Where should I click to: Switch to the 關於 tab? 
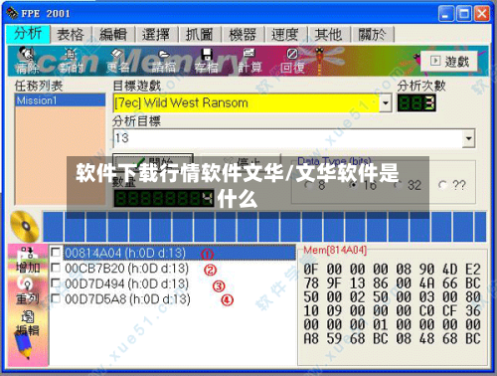tap(372, 34)
